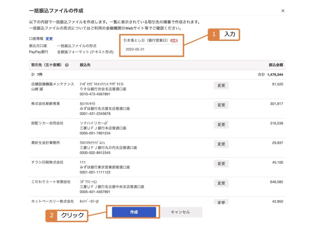Click account number 0001-431-2345678
The height and width of the screenshot is (231, 312).
click(95, 114)
